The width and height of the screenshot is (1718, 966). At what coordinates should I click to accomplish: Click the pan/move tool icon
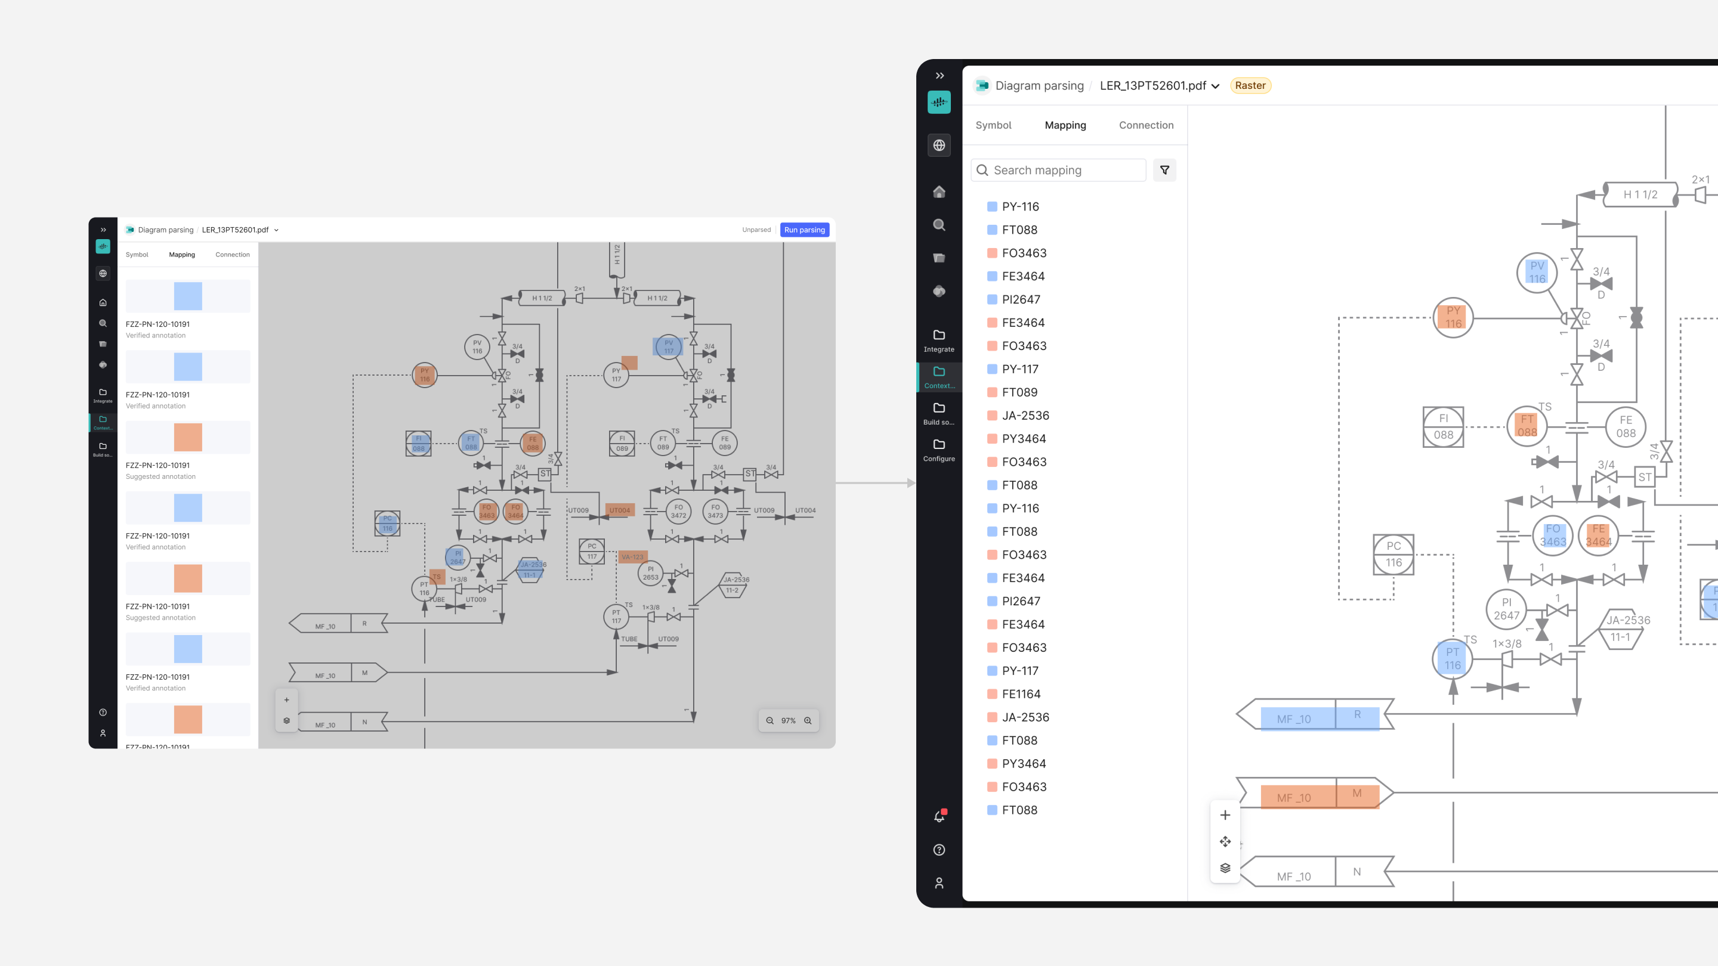click(1225, 841)
